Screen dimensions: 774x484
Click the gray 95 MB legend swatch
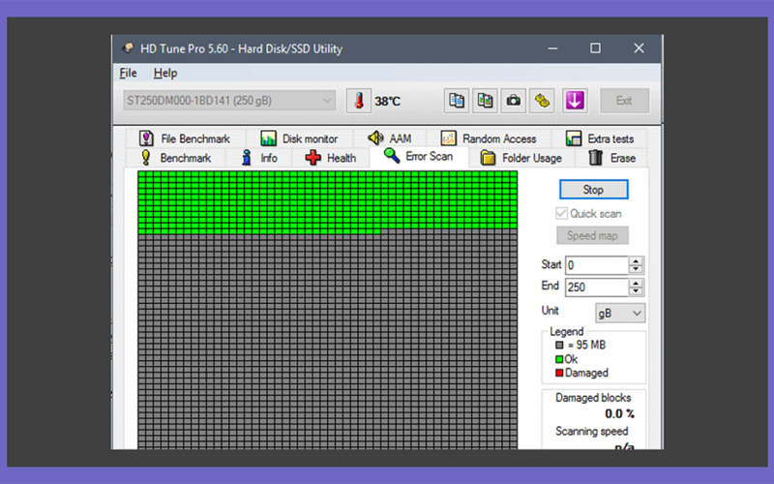[x=559, y=346]
